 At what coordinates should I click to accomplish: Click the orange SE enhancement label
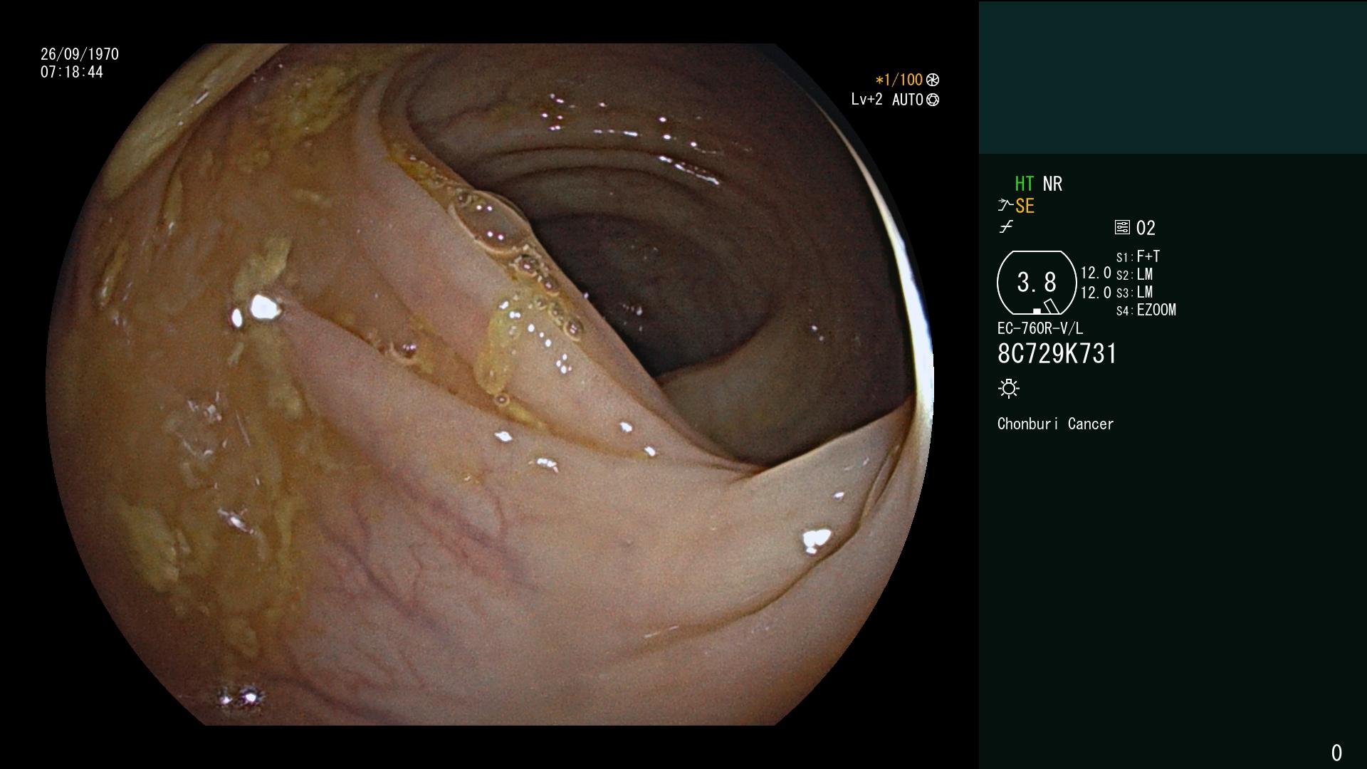[1025, 206]
